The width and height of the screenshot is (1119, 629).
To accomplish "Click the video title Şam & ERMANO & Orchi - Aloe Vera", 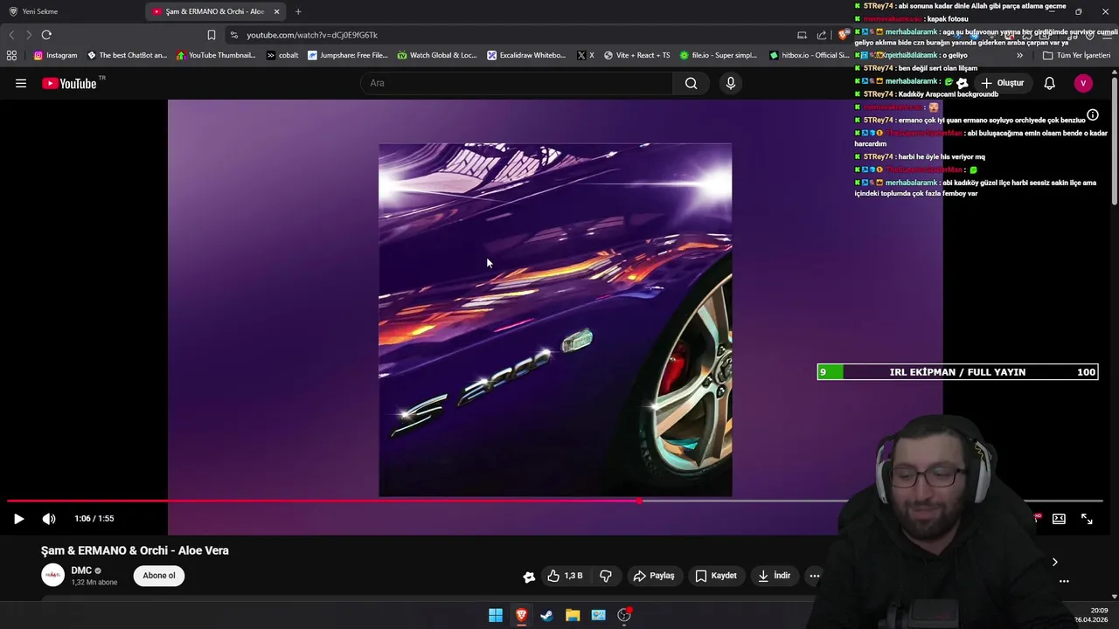I will coord(135,550).
